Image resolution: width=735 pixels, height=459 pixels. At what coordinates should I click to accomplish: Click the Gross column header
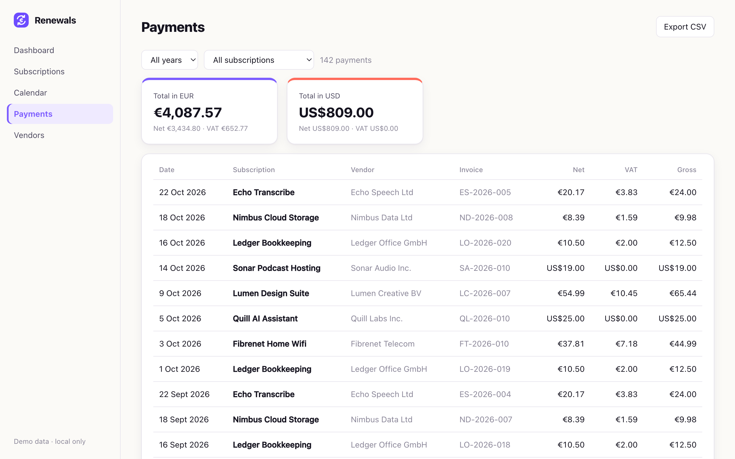pyautogui.click(x=687, y=170)
